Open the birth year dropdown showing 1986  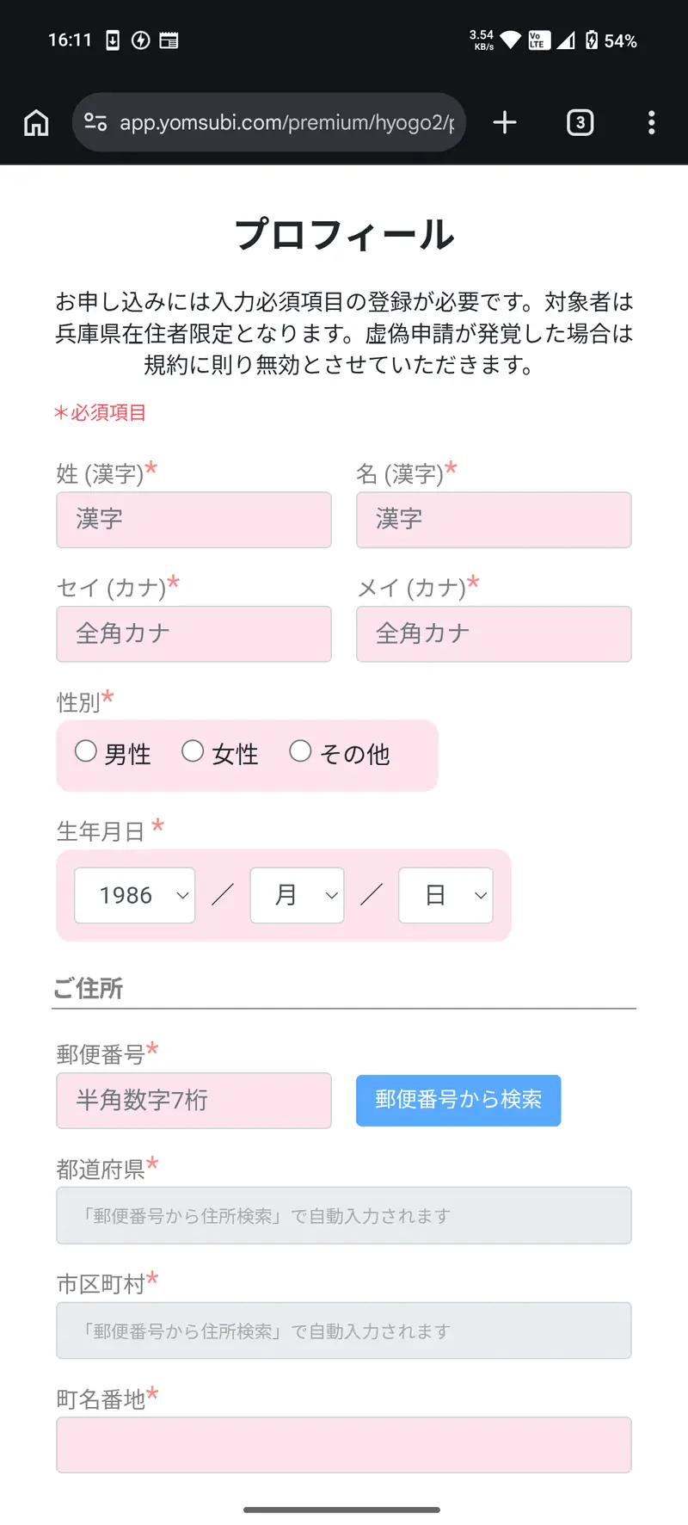point(135,896)
